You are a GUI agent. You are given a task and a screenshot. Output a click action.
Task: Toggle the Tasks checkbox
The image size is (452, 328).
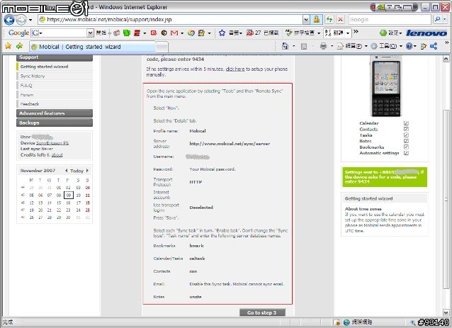coord(406,135)
